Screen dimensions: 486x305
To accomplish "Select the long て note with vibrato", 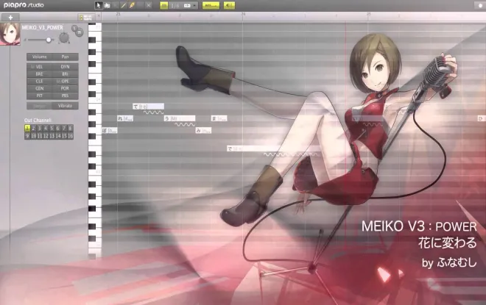I will click(x=273, y=148).
